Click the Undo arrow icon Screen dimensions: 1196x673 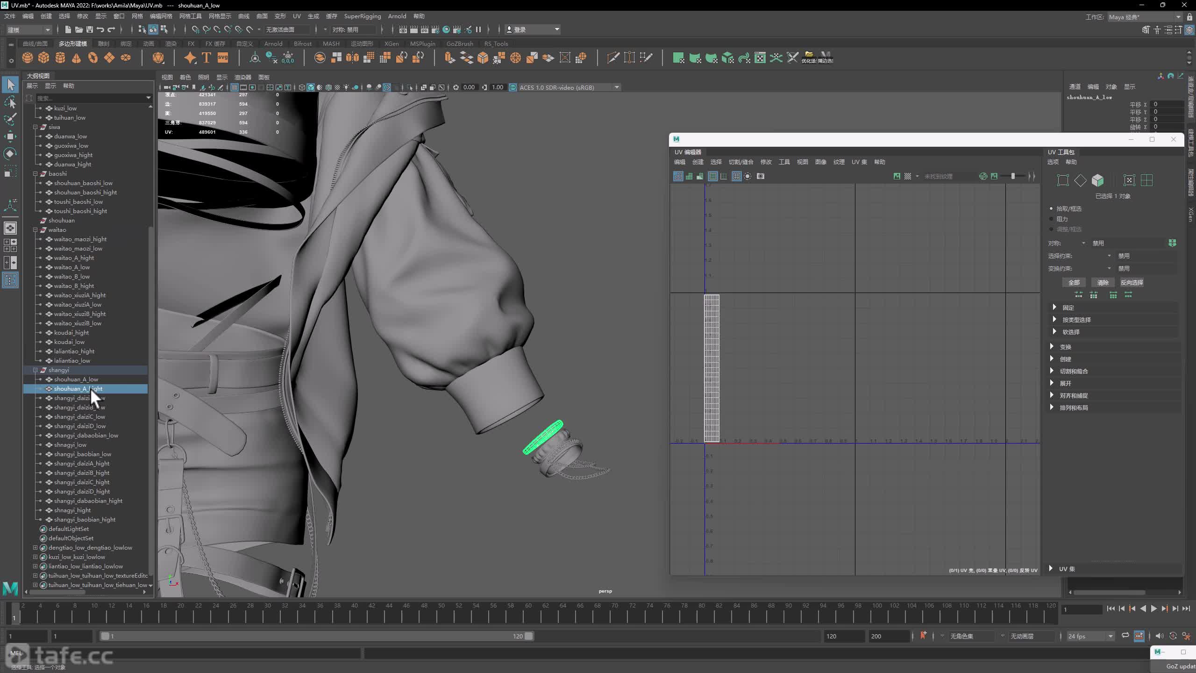click(x=100, y=29)
